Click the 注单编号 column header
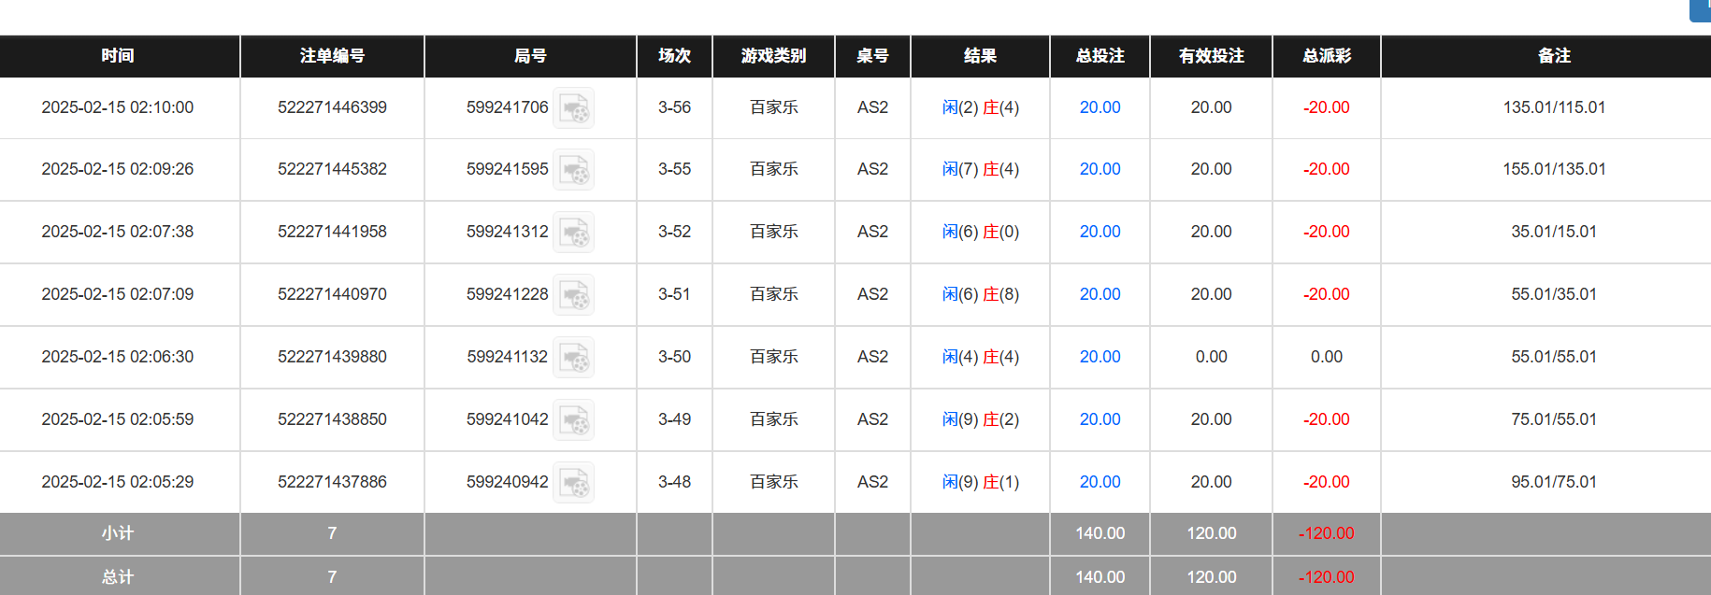The height and width of the screenshot is (595, 1711). 332,56
